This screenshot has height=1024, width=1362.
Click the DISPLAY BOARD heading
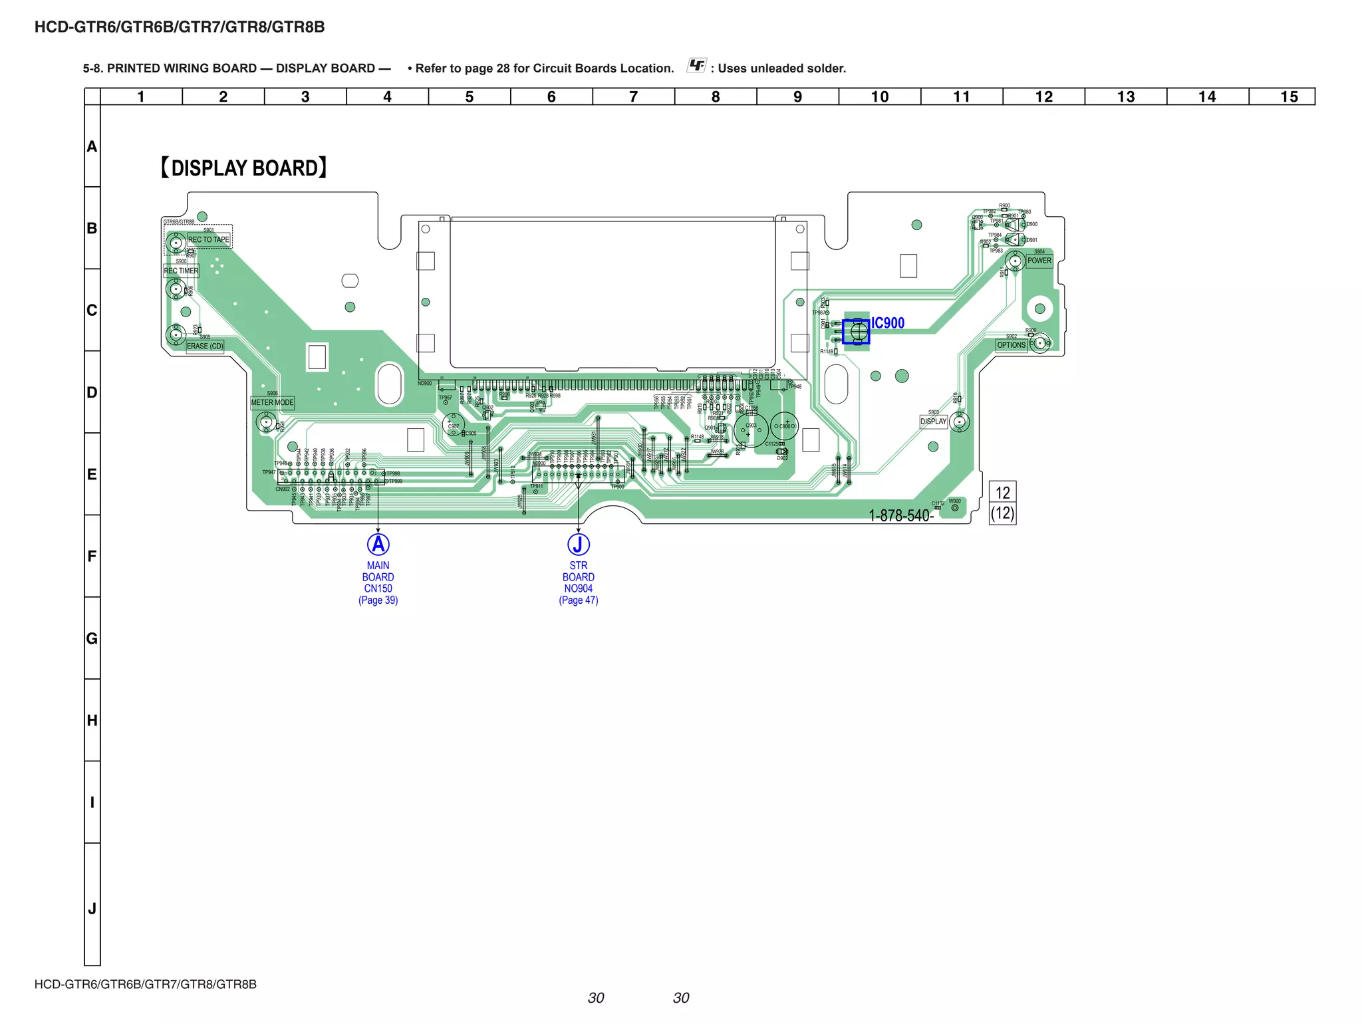click(243, 168)
